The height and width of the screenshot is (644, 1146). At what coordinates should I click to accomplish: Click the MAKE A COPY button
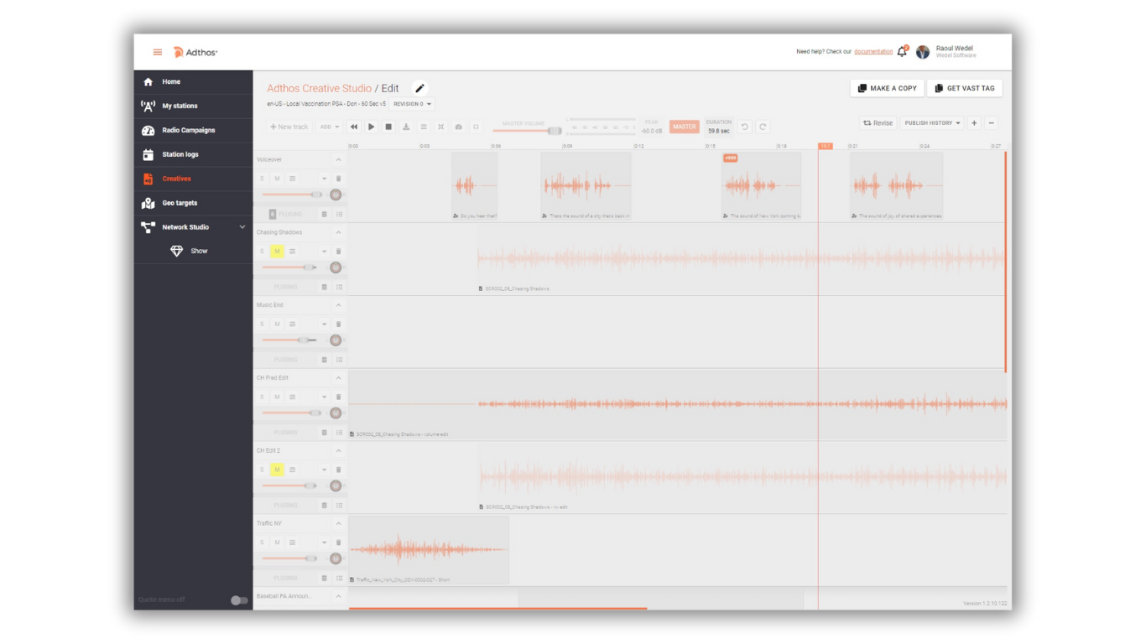click(887, 88)
